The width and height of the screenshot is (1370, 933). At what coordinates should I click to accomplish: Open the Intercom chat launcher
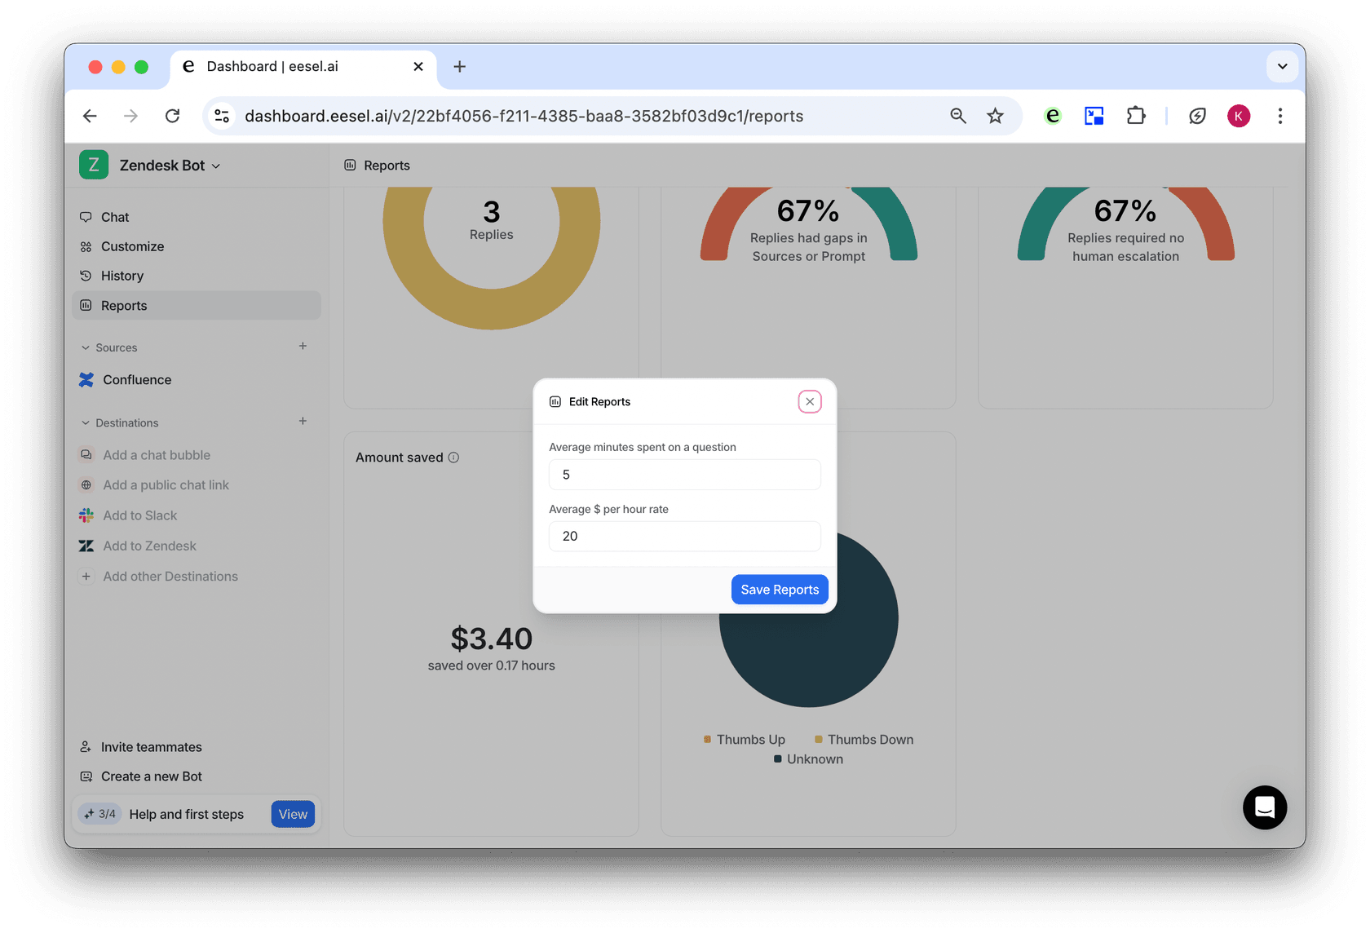(1264, 807)
